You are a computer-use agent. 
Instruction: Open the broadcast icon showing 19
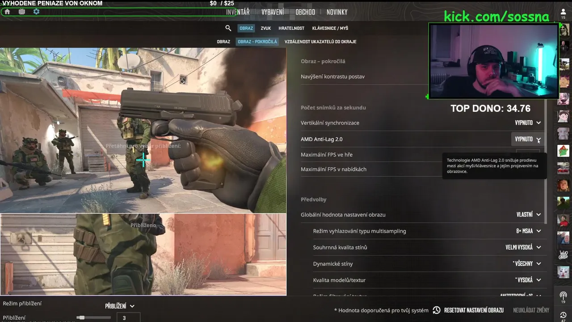click(564, 297)
